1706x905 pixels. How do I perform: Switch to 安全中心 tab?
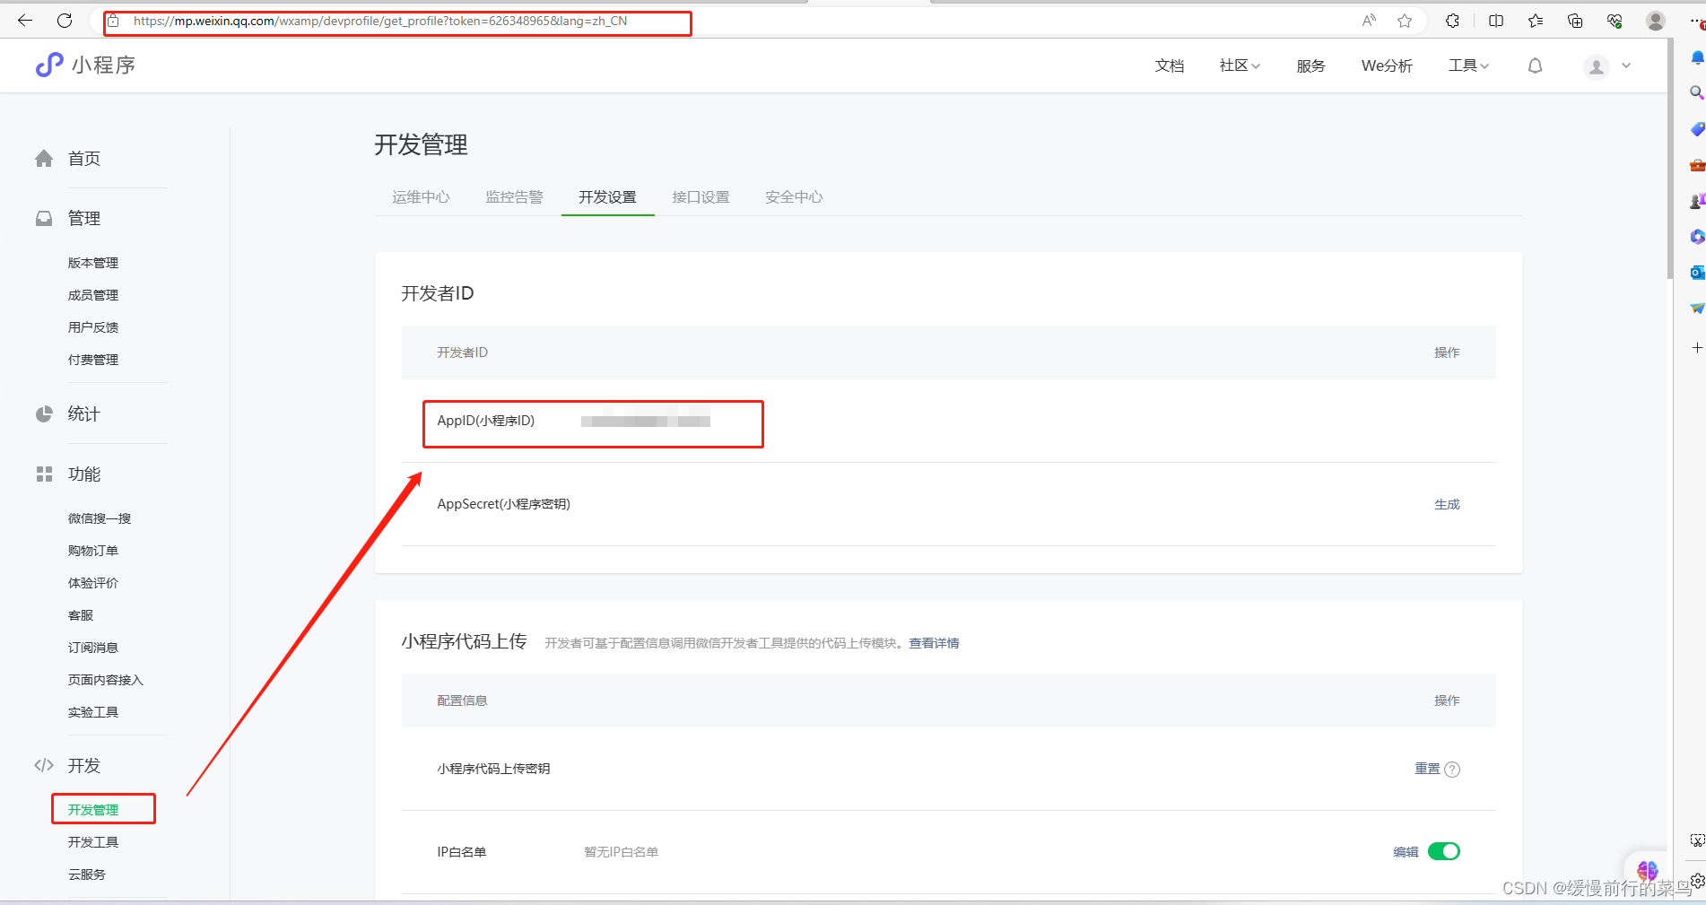tap(794, 197)
